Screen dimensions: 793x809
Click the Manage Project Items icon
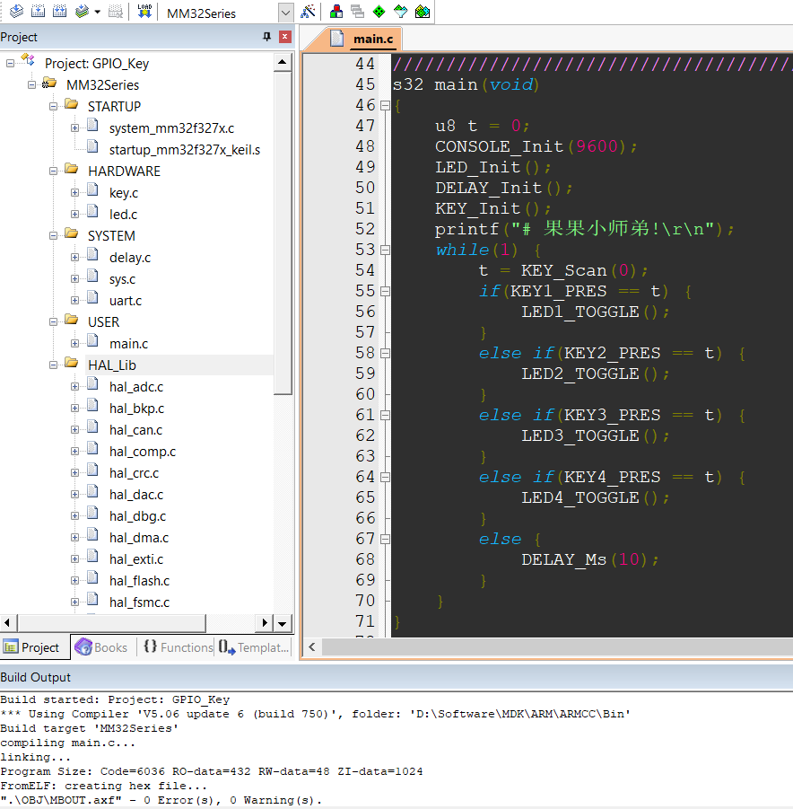pyautogui.click(x=336, y=12)
